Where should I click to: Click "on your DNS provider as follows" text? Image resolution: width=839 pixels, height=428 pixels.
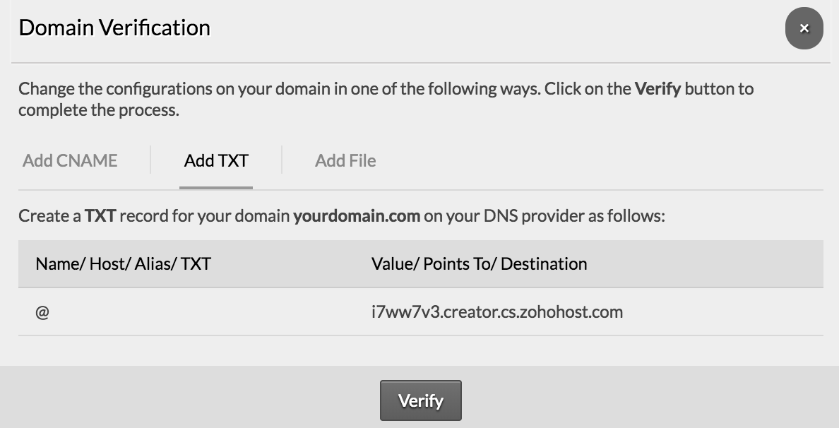pos(545,216)
